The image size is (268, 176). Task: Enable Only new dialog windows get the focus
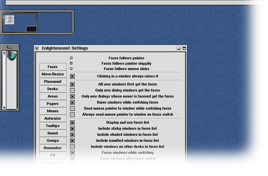(72, 90)
